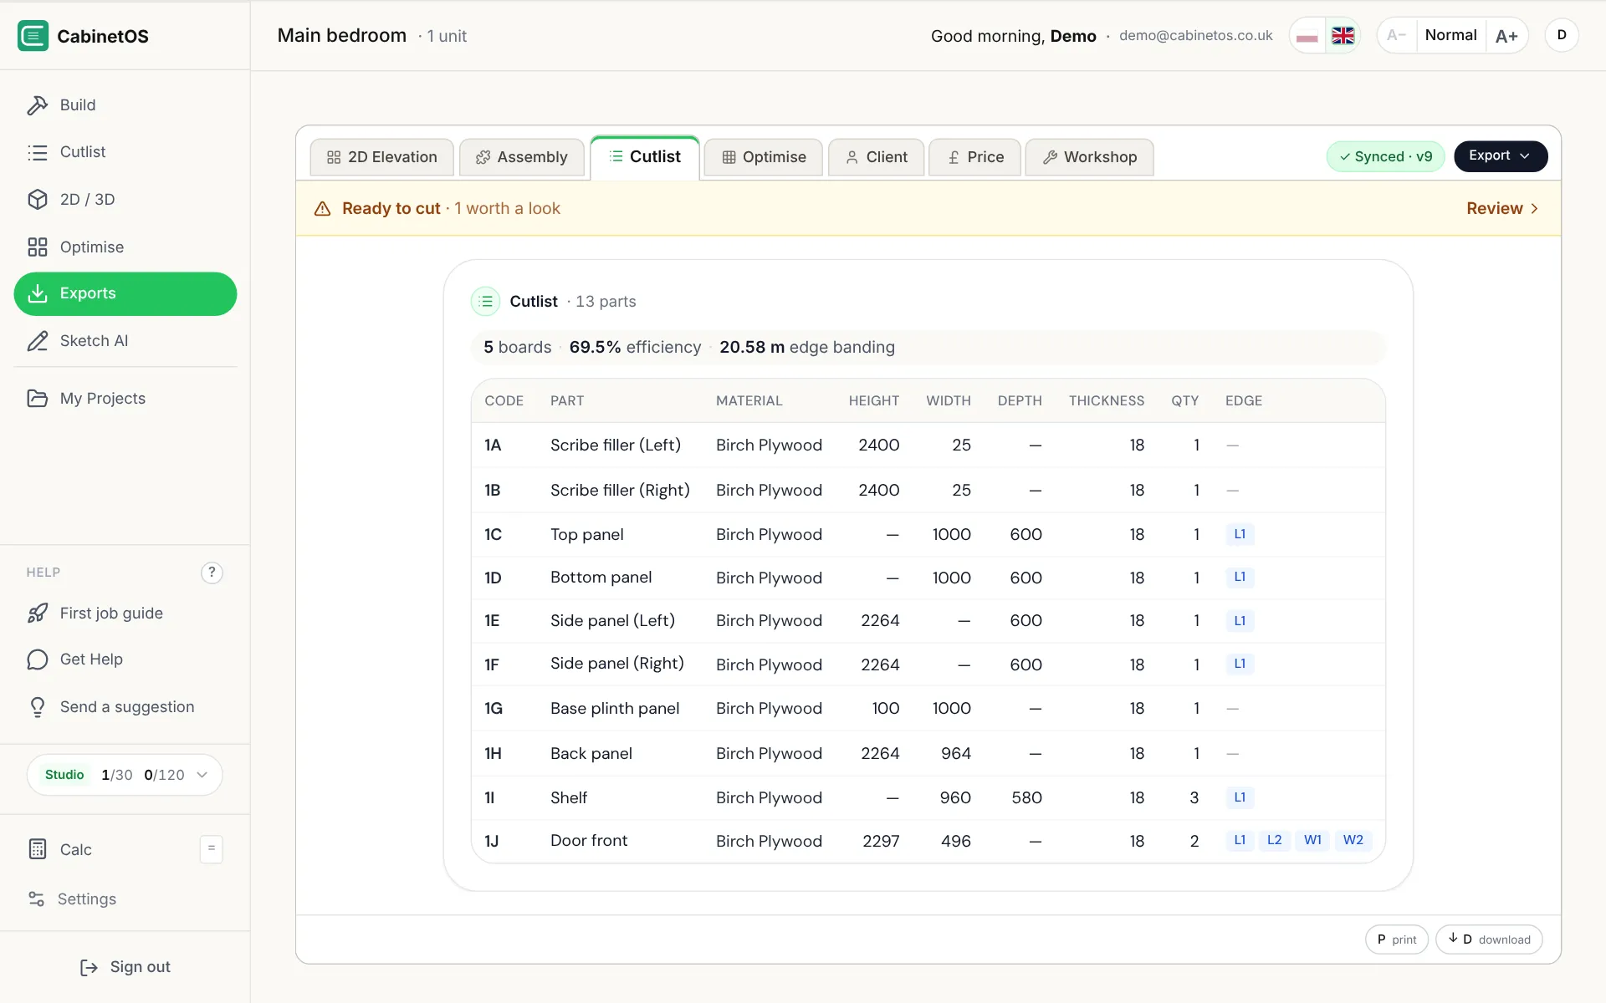Click the Back panel part name
Image resolution: width=1606 pixels, height=1003 pixels.
591,754
